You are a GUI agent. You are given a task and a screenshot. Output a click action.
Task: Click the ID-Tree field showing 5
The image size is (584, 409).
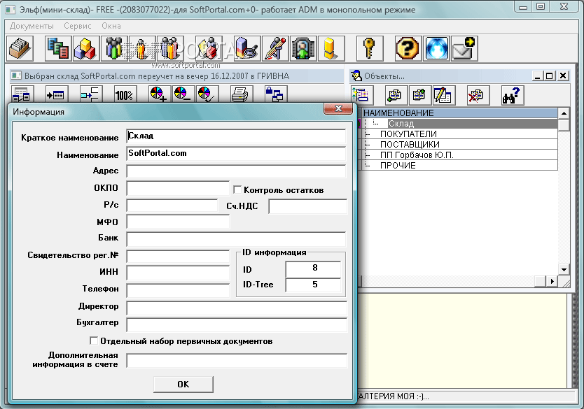[x=313, y=285]
